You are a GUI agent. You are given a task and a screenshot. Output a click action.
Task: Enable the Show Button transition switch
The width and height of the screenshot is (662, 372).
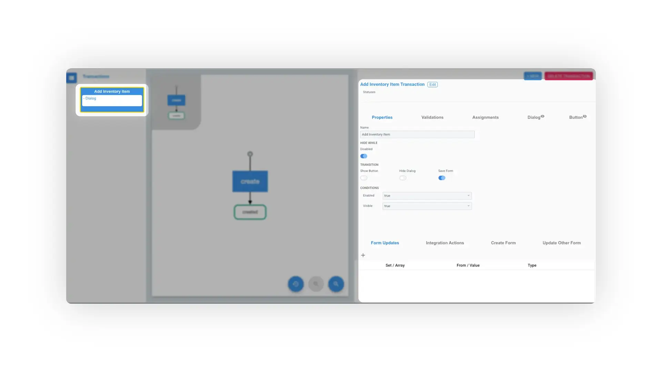click(x=364, y=178)
